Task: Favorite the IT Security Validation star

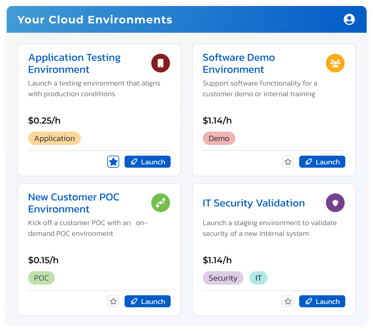Action: (288, 302)
